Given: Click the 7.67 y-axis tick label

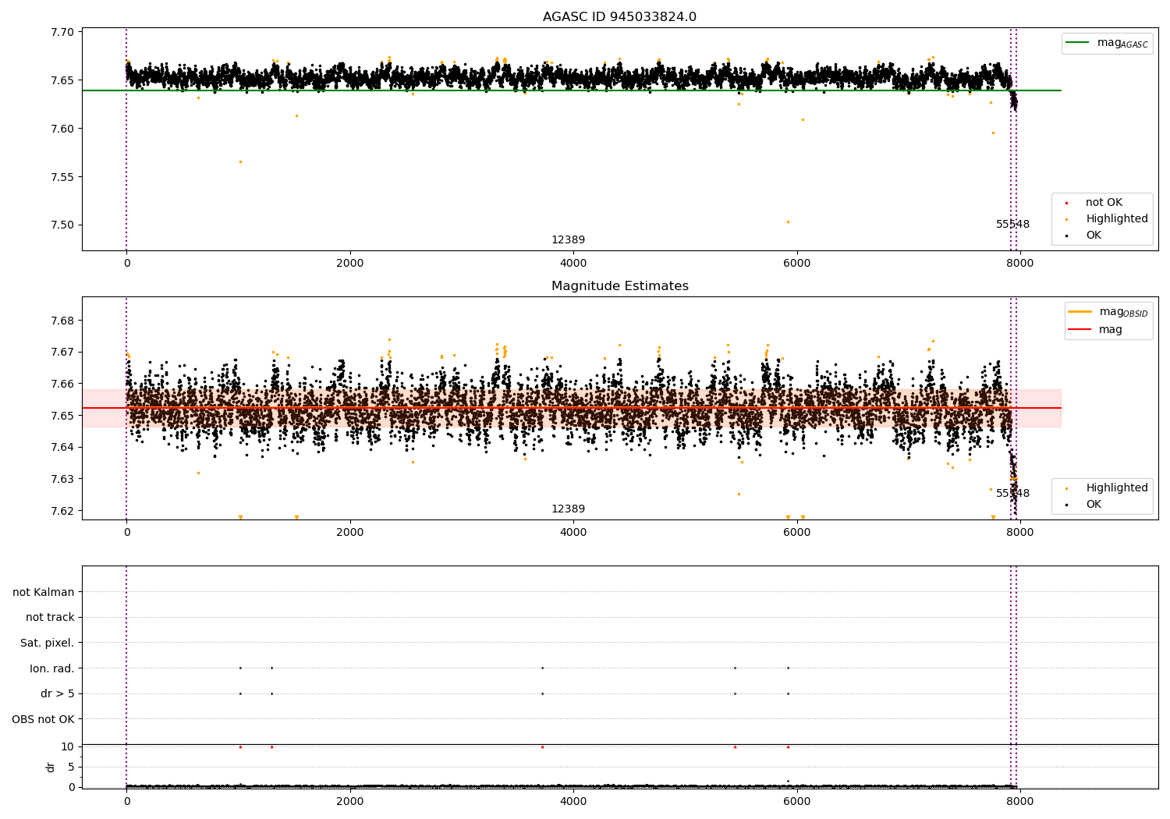Looking at the screenshot, I should click(62, 352).
